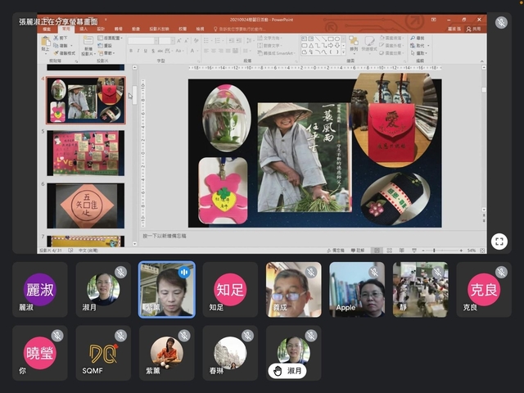
Task: Click the raised hand icon beside 淑月
Action: [x=278, y=371]
